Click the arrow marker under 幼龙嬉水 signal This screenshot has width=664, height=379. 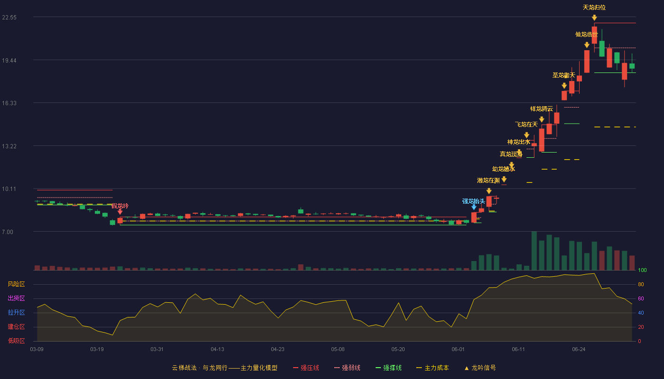tap(504, 179)
